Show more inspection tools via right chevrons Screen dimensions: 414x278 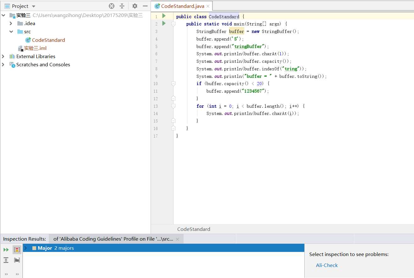pos(17,274)
